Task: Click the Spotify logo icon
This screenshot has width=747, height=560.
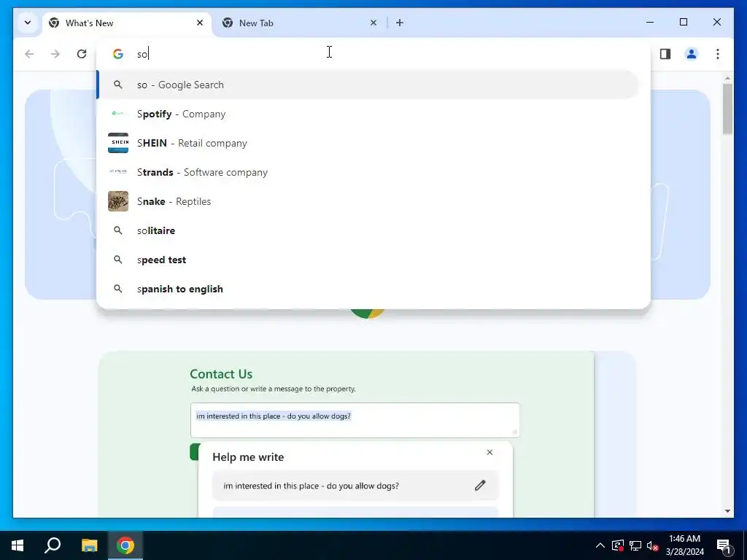Action: tap(117, 113)
